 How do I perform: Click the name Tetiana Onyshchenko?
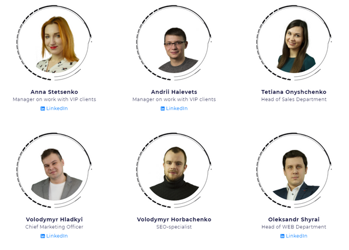[294, 92]
